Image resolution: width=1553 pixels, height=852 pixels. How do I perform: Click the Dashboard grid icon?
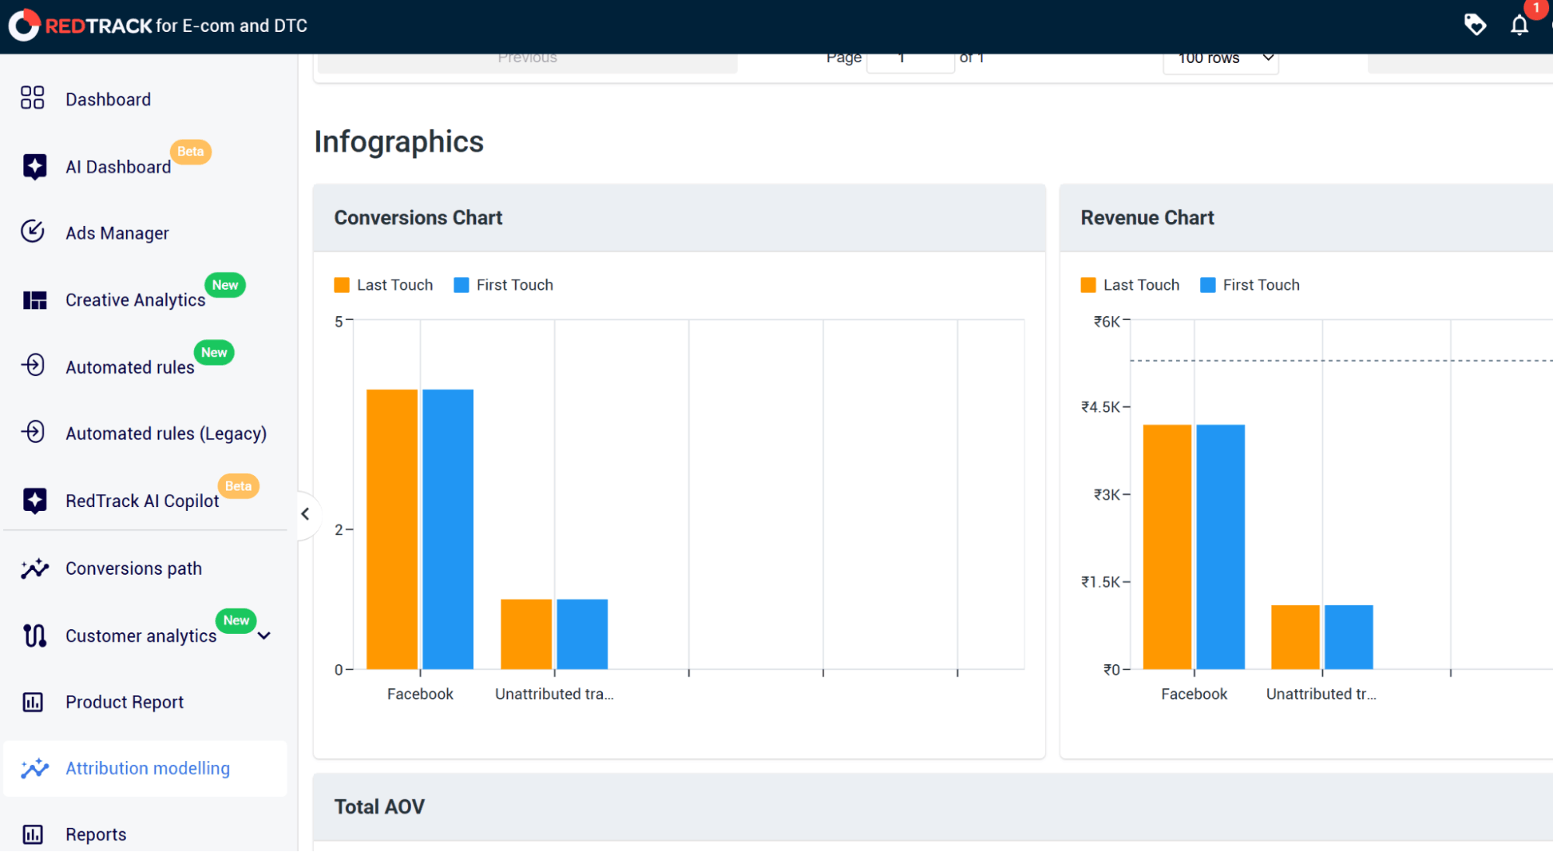pyautogui.click(x=33, y=98)
